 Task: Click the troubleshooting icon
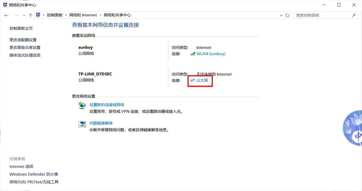(82, 124)
